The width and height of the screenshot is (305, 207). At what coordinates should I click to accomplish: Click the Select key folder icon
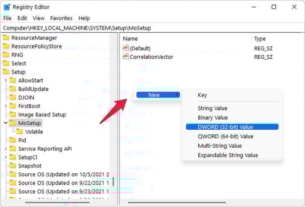(6, 63)
